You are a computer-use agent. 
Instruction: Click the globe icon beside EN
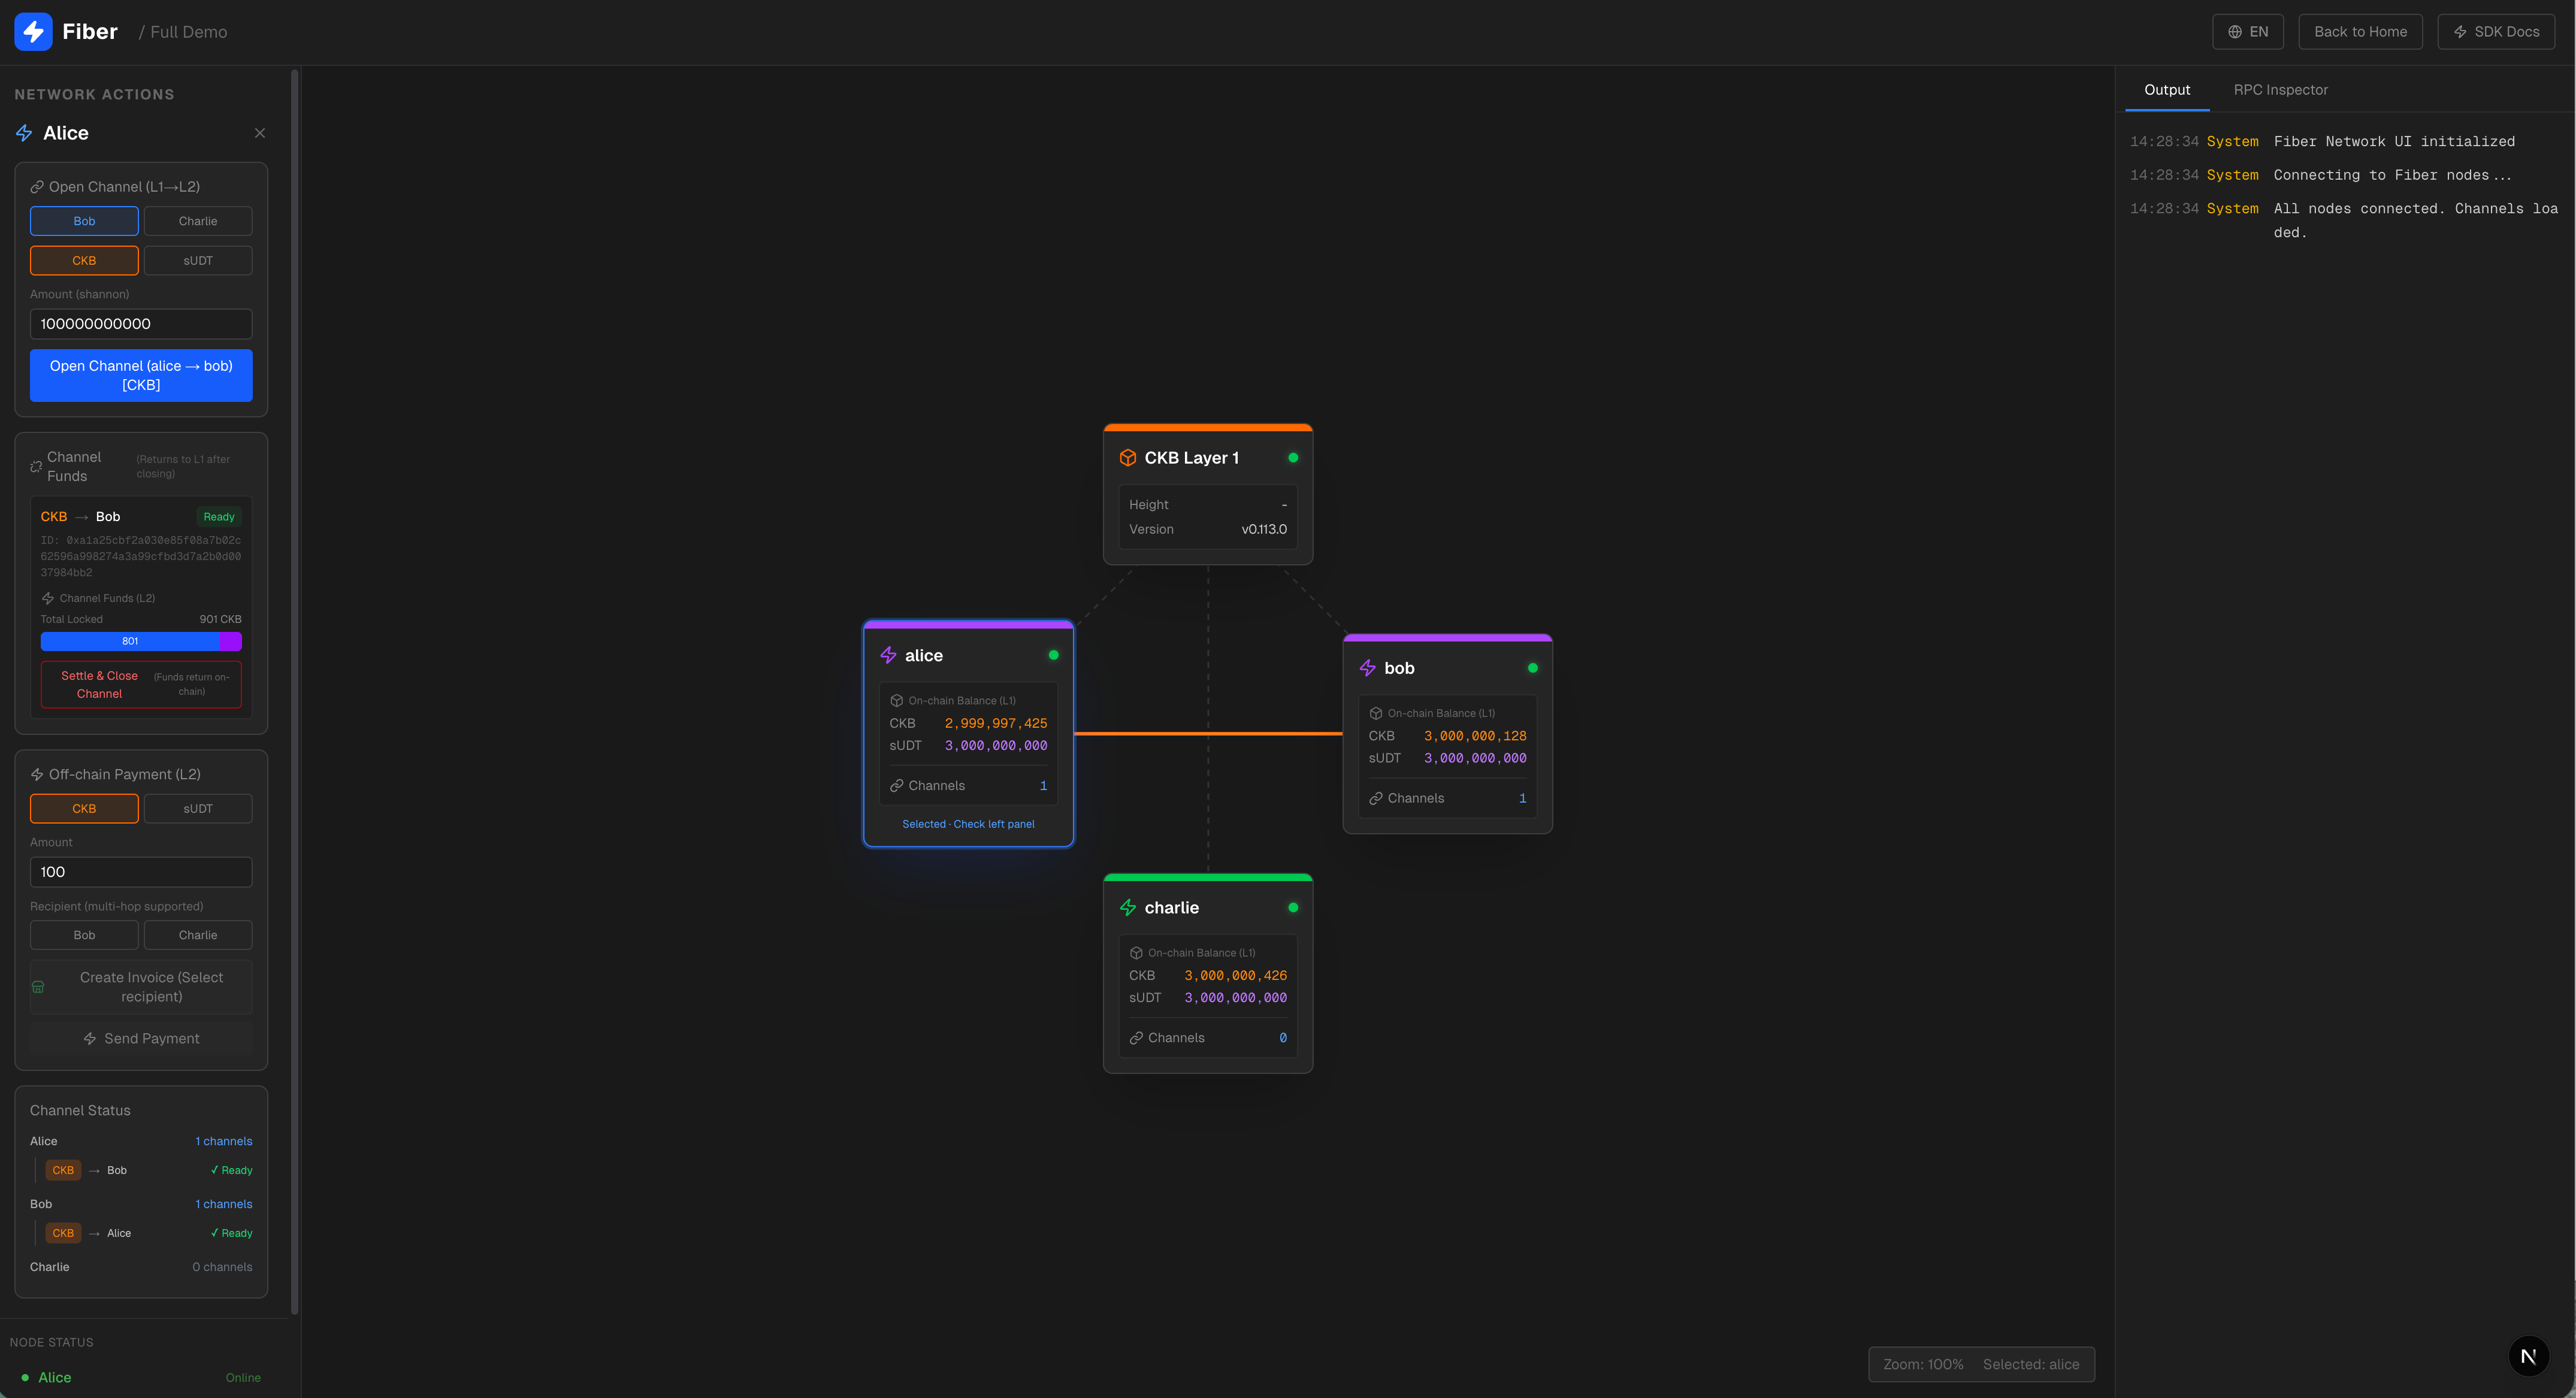(x=2234, y=32)
